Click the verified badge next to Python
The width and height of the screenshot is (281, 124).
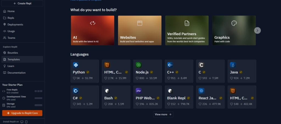click(x=88, y=72)
